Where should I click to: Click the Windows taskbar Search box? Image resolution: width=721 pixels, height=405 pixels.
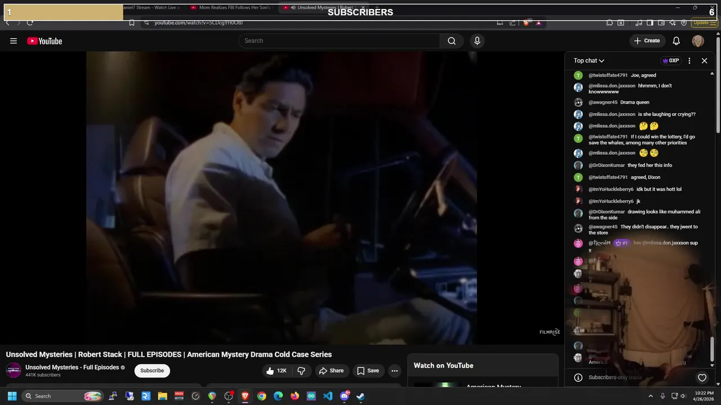[63, 396]
